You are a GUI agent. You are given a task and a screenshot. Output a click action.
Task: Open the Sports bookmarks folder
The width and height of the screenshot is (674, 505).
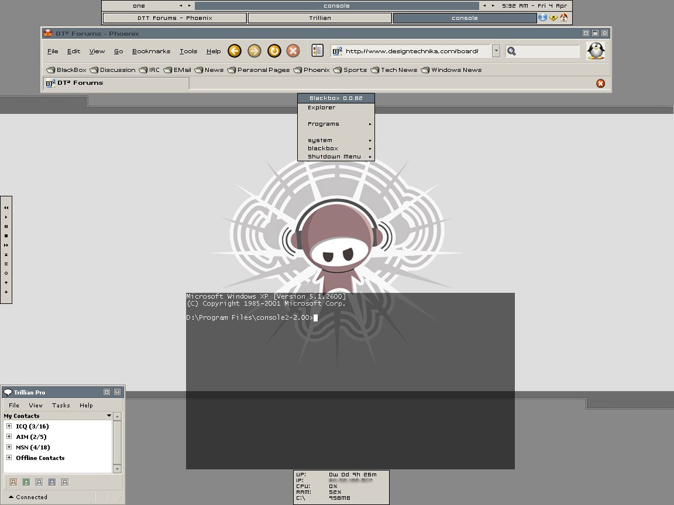350,70
